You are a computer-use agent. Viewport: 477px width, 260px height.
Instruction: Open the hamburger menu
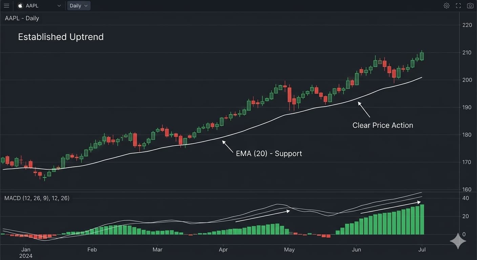pos(6,6)
